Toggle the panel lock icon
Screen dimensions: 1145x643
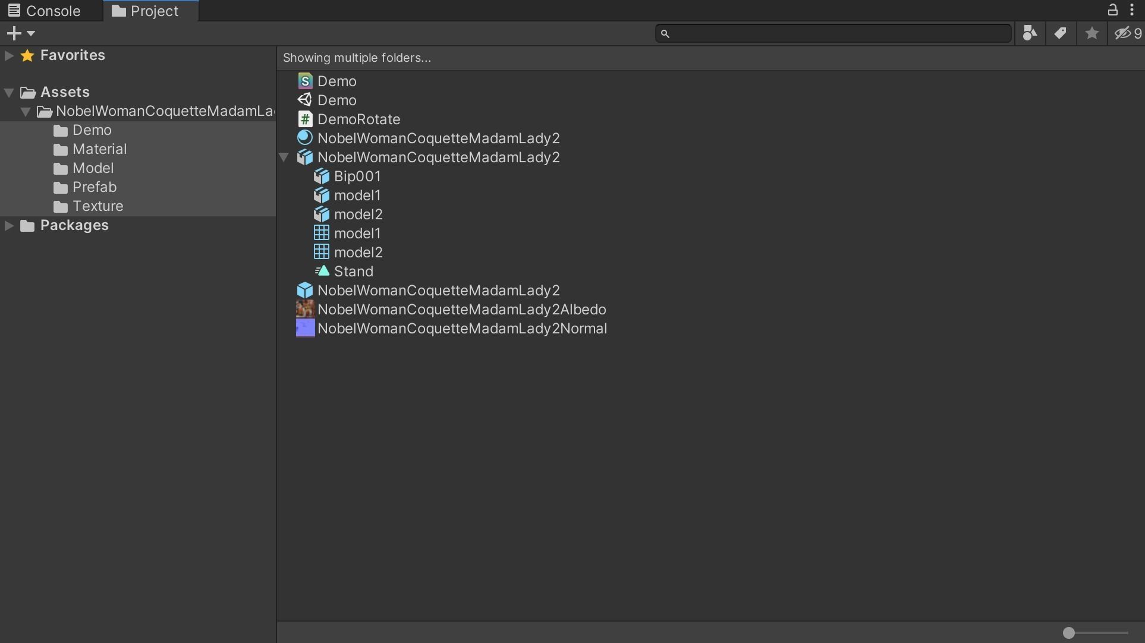tap(1112, 10)
